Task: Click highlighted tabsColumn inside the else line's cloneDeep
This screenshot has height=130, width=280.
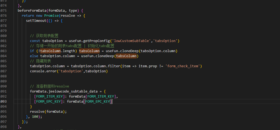Action: click(126, 56)
